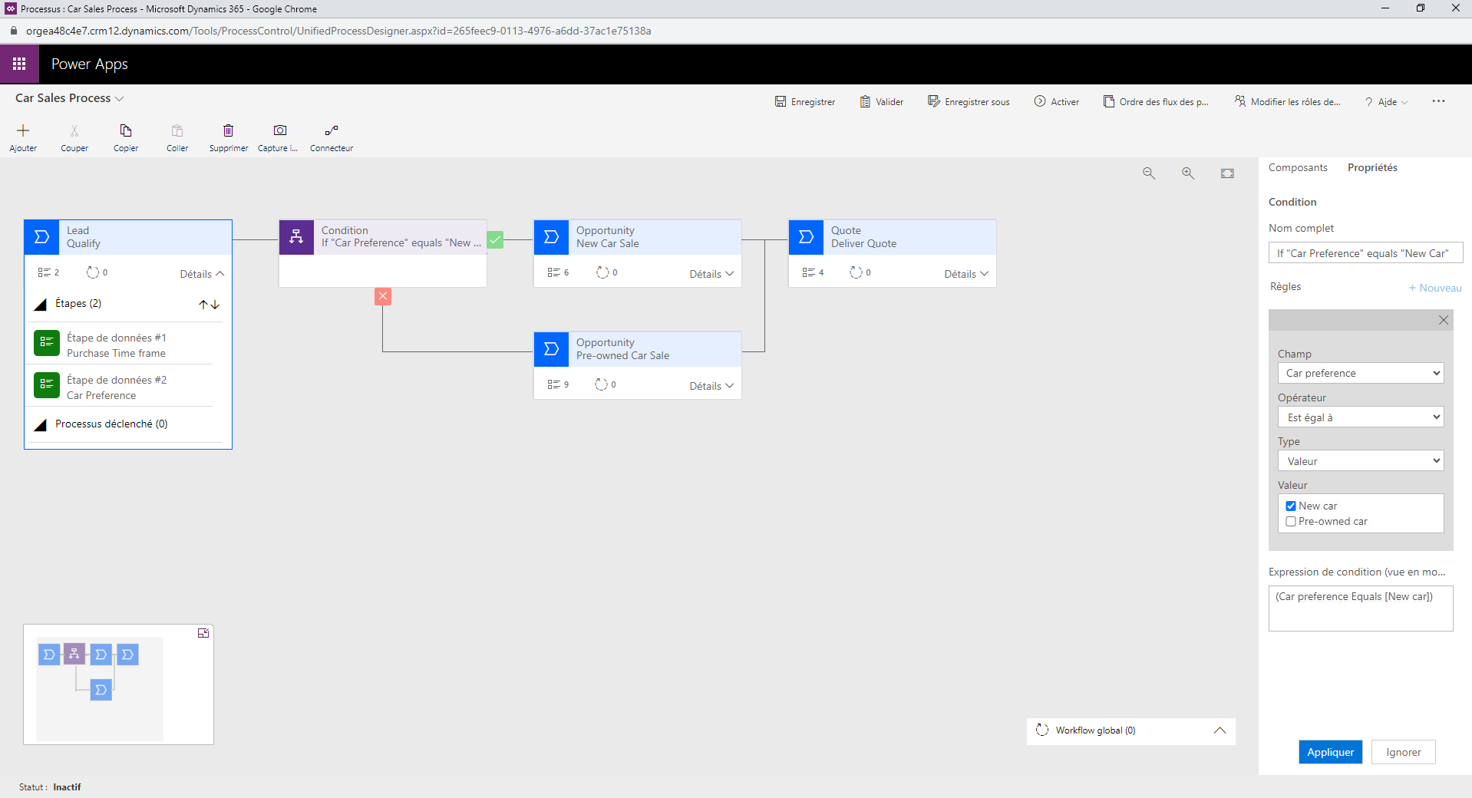This screenshot has width=1472, height=798.
Task: Open Modifier les rôles de sécurité
Action: pyautogui.click(x=1288, y=102)
